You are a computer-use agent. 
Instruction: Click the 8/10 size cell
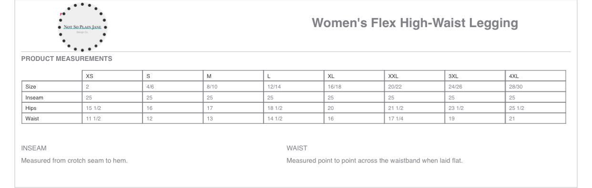[233, 87]
